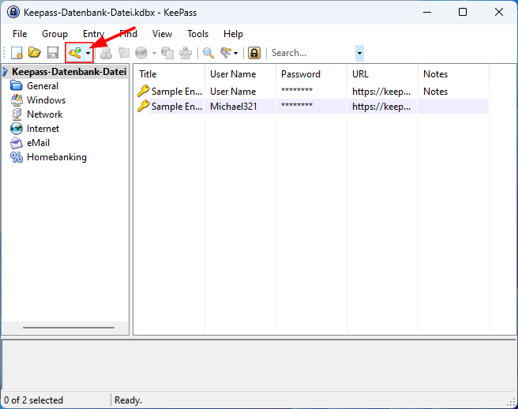The image size is (518, 409).
Task: Click the Show Entries keys icon
Action: (x=226, y=53)
